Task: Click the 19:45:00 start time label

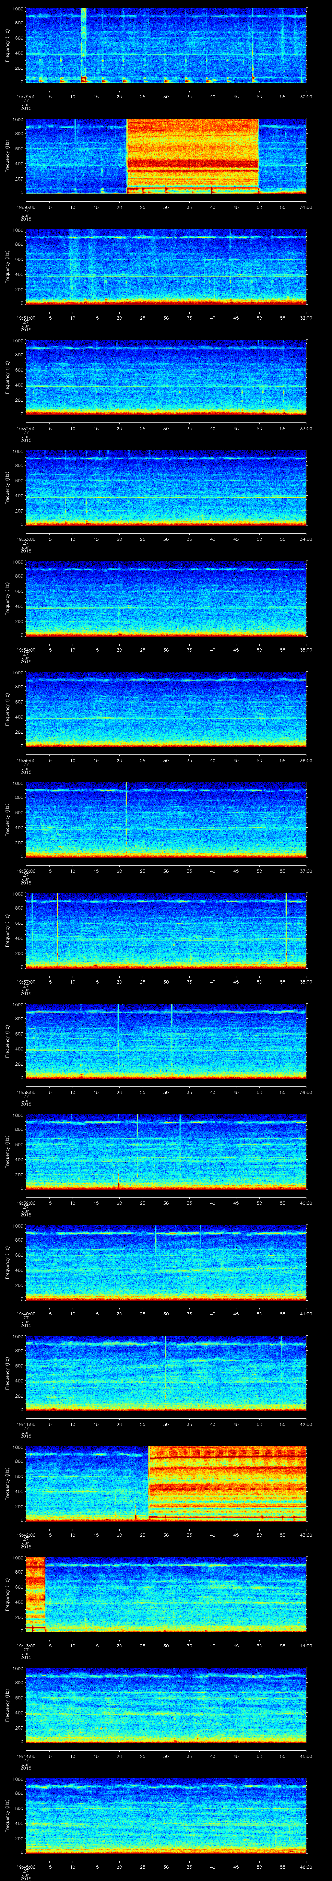Action: 26,1866
